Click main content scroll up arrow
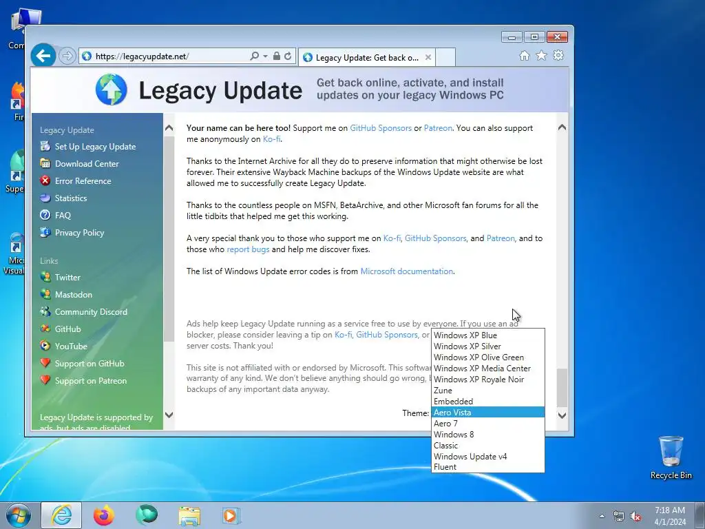The height and width of the screenshot is (529, 705). (x=562, y=127)
